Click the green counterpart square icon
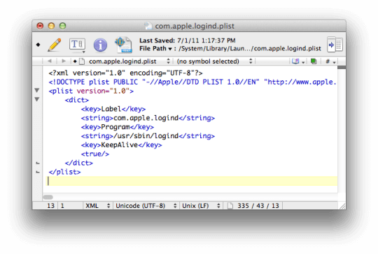Viewport: 378px width, 254px height. 314,61
